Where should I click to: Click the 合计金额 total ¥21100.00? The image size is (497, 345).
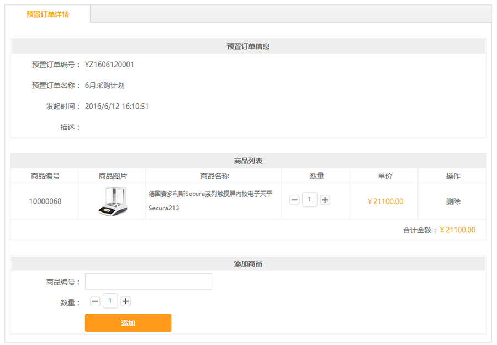click(x=458, y=230)
